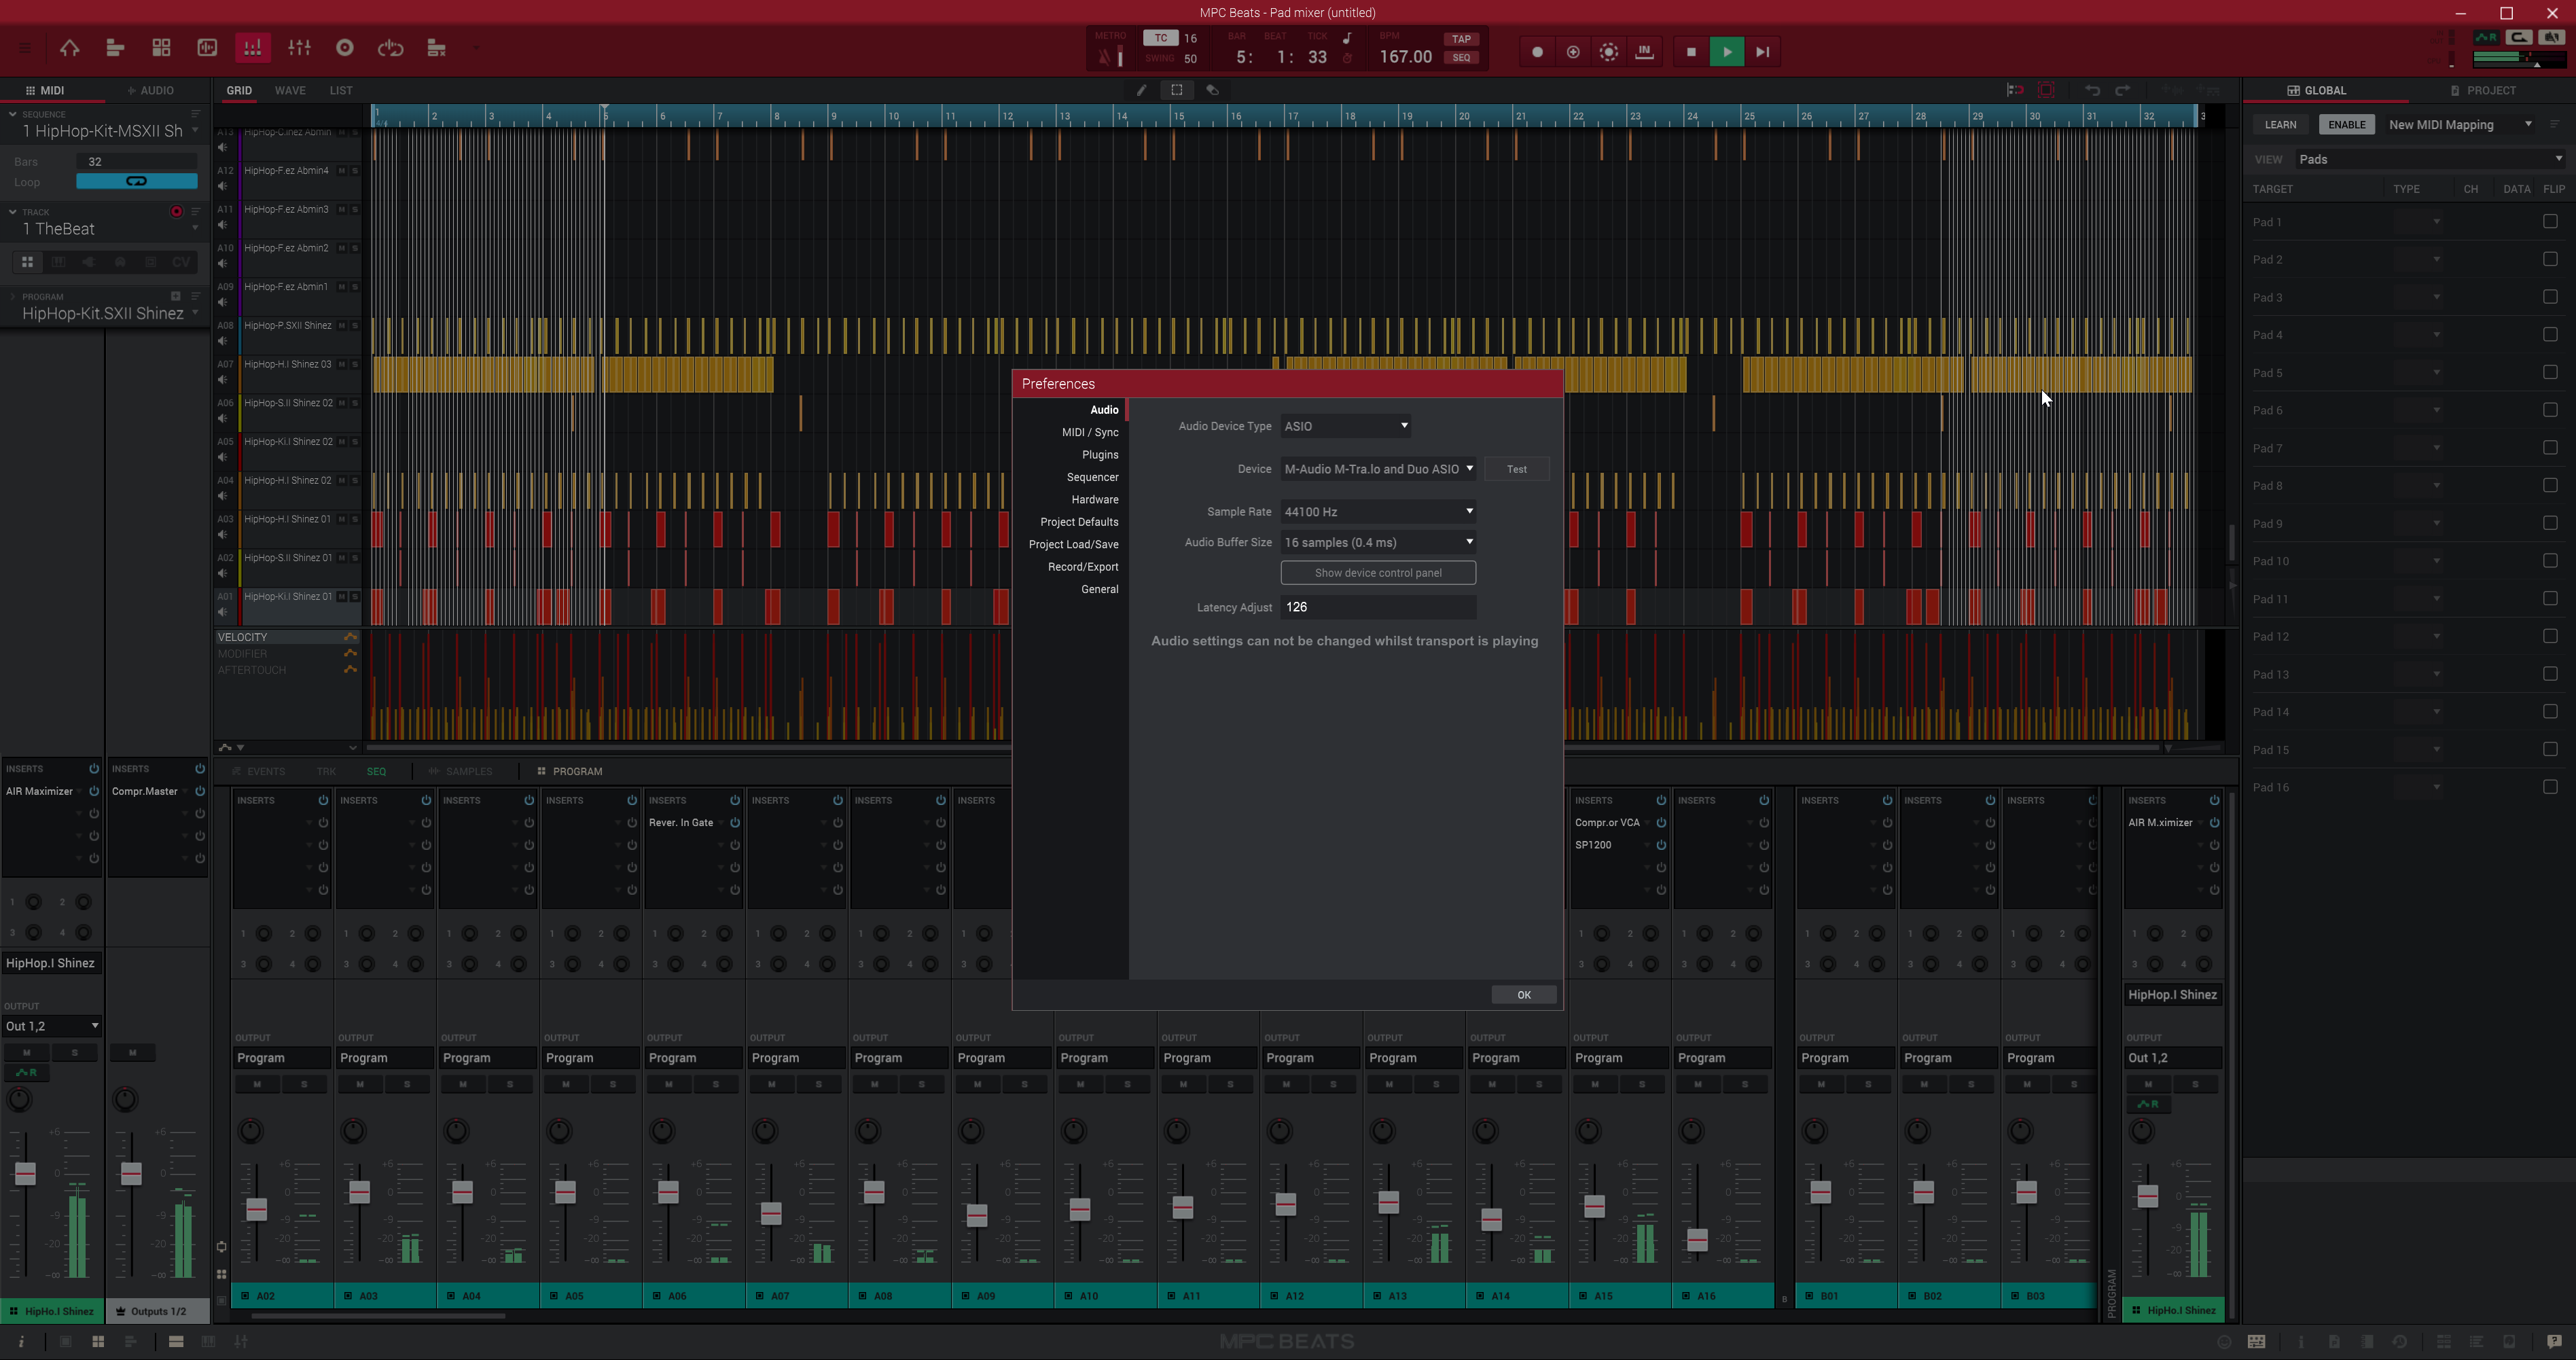Click the green Play button

(1727, 52)
